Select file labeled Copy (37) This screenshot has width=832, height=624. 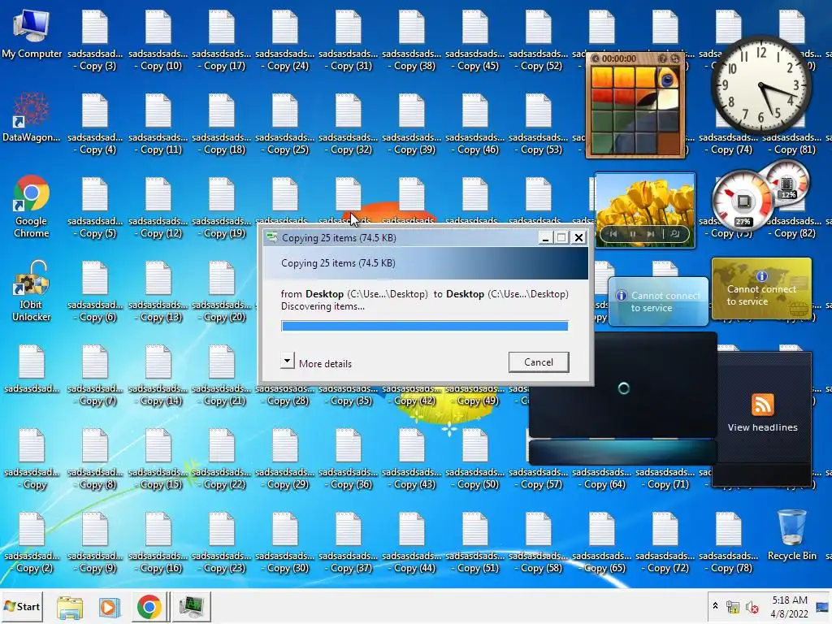(348, 543)
